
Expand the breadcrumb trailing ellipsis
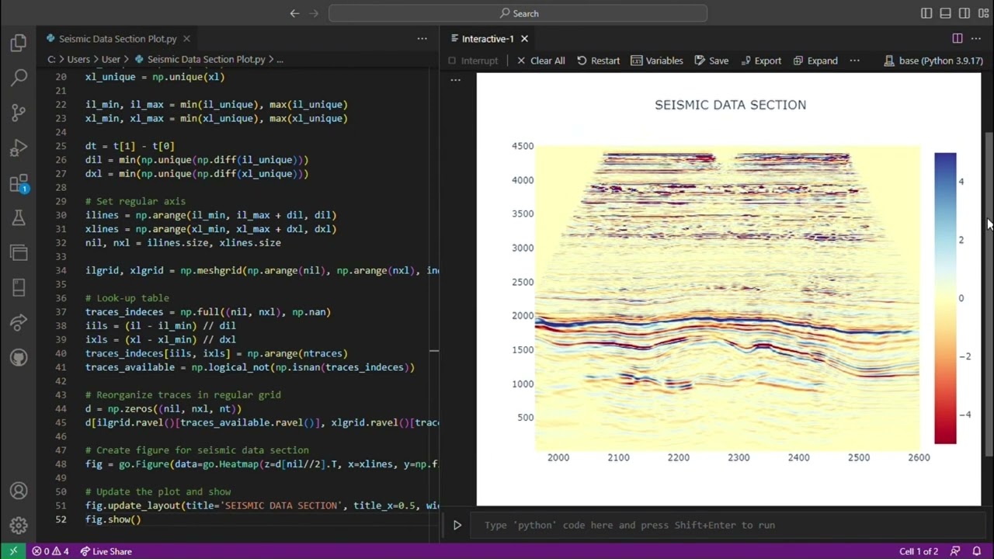tap(280, 59)
